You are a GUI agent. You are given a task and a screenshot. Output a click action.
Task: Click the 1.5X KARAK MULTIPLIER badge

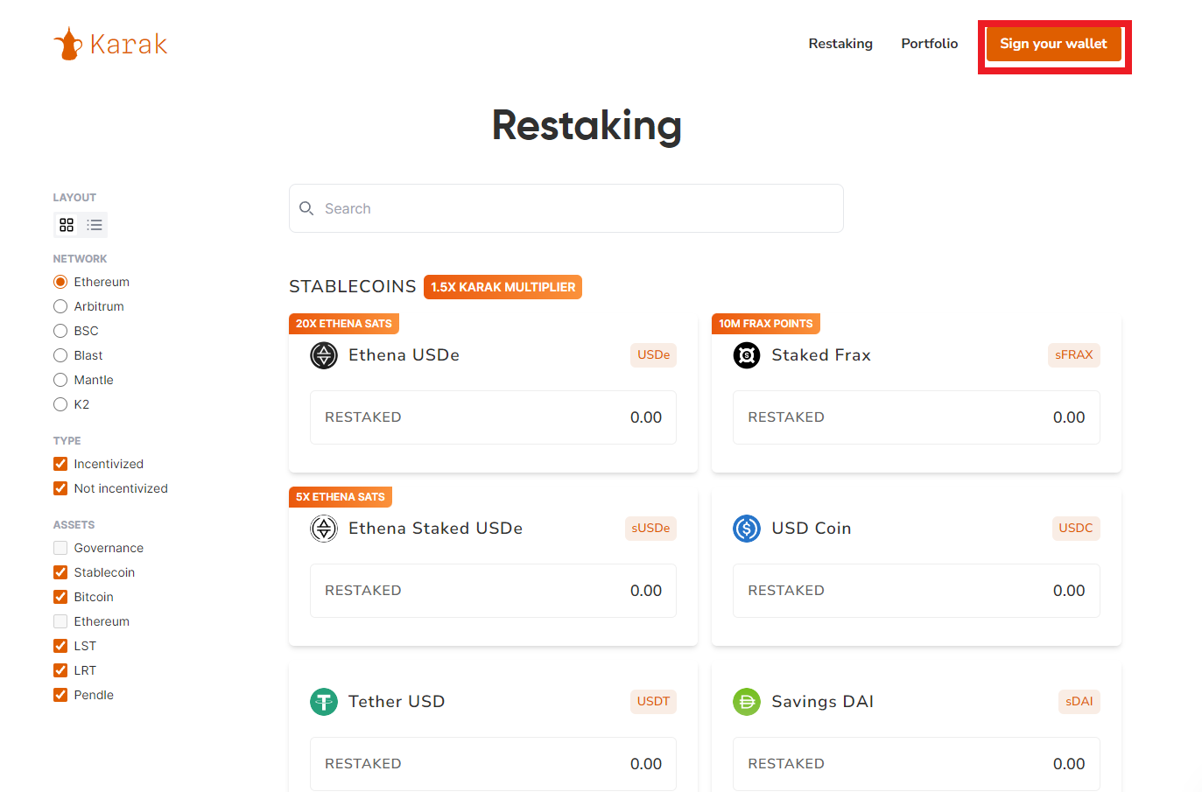[503, 287]
